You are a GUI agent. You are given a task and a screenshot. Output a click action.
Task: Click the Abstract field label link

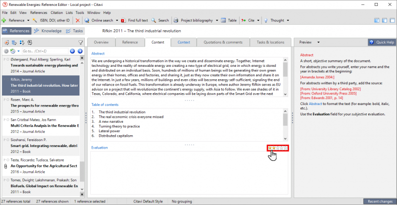click(98, 53)
